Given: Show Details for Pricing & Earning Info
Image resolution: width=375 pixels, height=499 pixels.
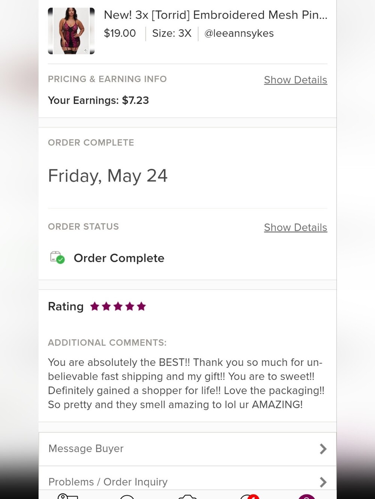Looking at the screenshot, I should [295, 80].
